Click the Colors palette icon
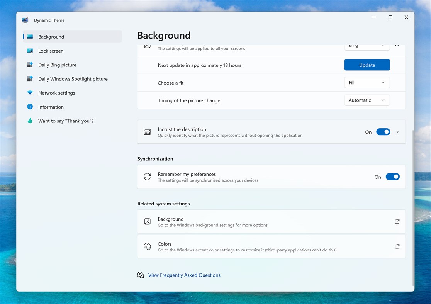This screenshot has width=431, height=304. [147, 246]
